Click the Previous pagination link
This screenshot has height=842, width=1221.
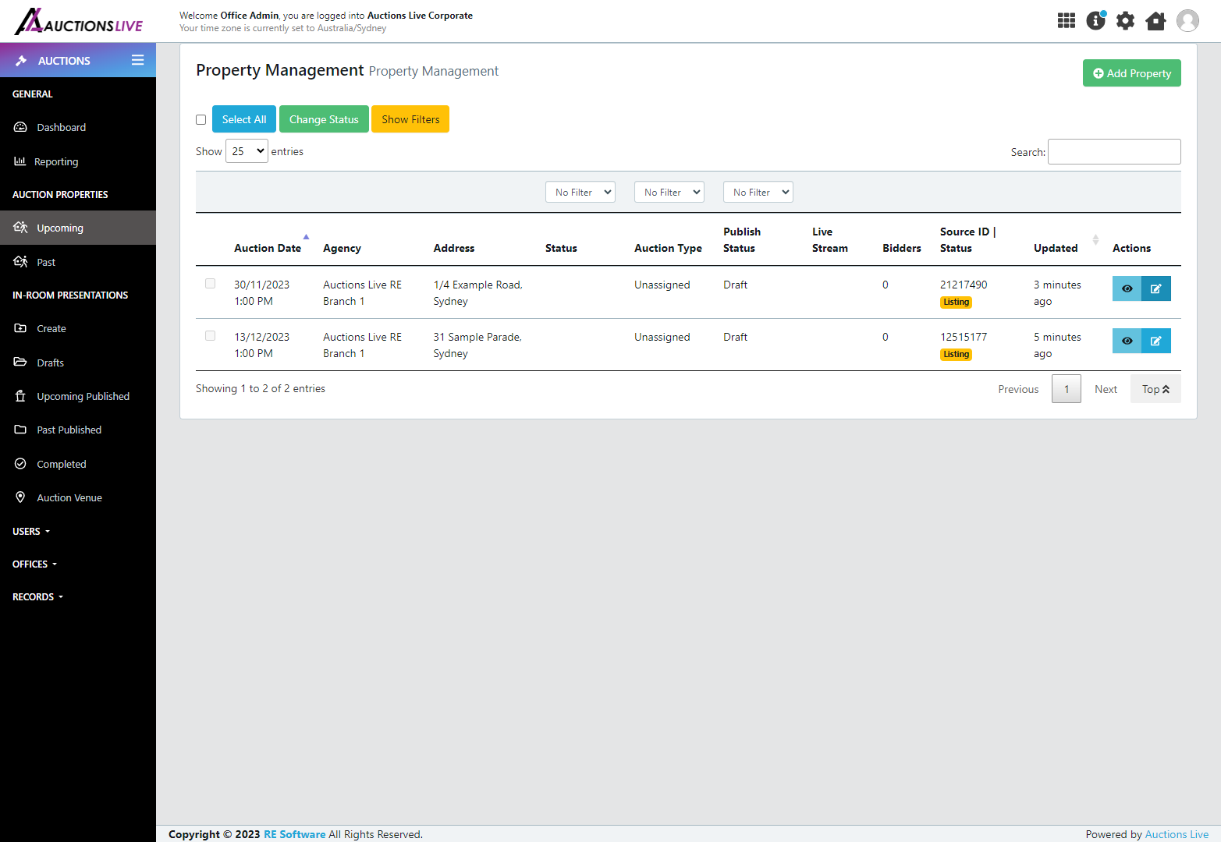pyautogui.click(x=1018, y=389)
